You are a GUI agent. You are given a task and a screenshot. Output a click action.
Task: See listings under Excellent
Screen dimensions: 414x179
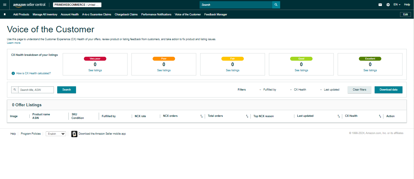coord(370,70)
